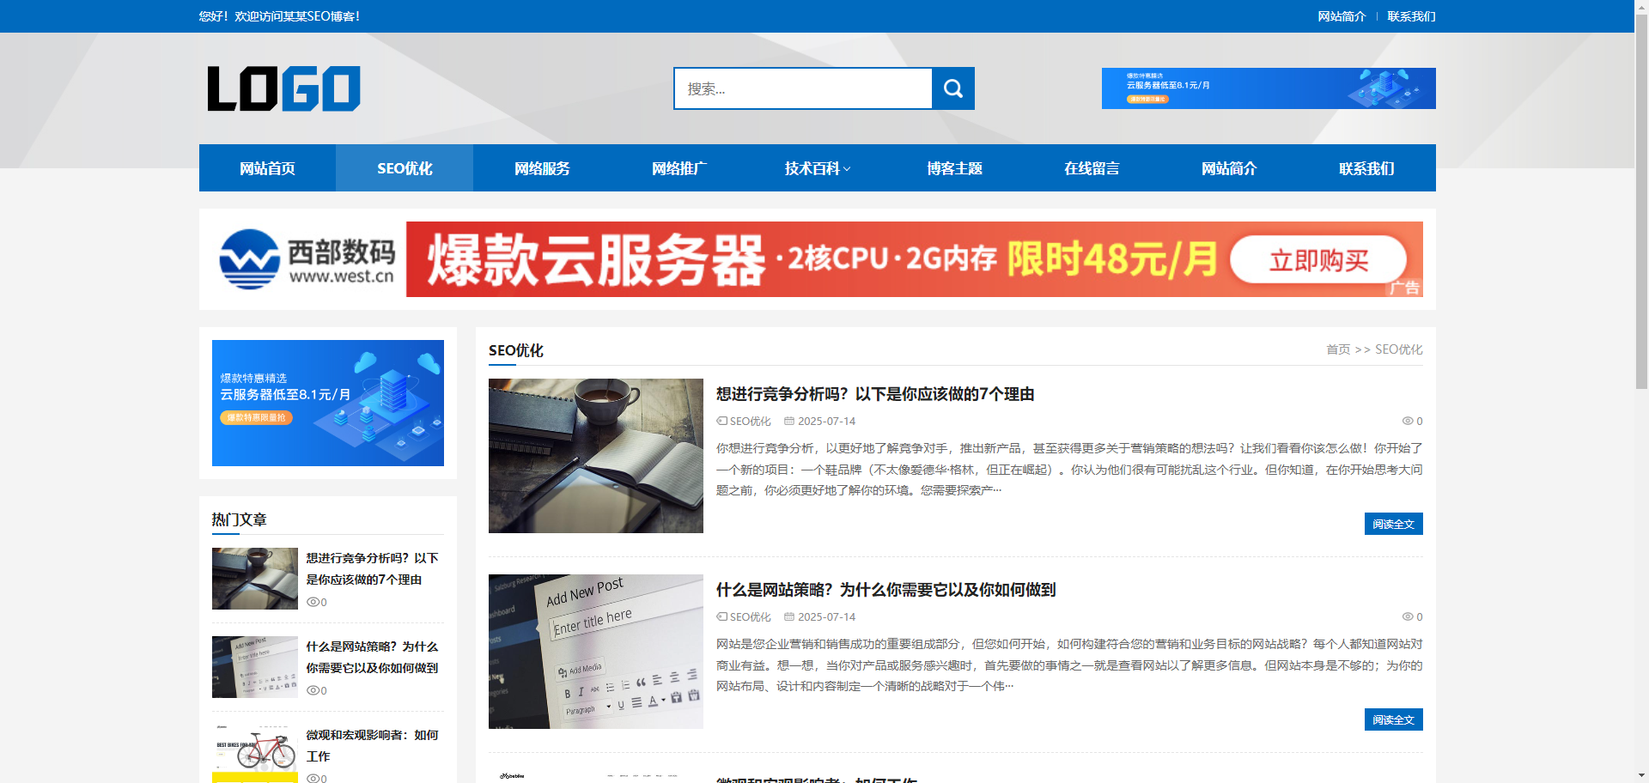Click SEO优化 category link of first article
The image size is (1649, 783).
tap(750, 421)
